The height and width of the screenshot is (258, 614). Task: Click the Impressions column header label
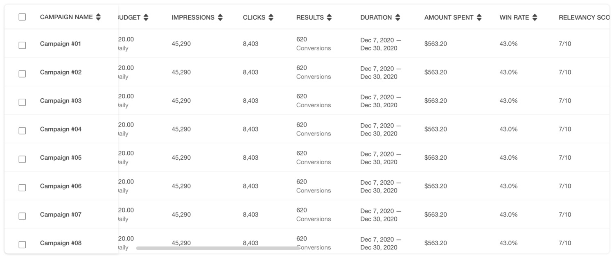coord(193,18)
